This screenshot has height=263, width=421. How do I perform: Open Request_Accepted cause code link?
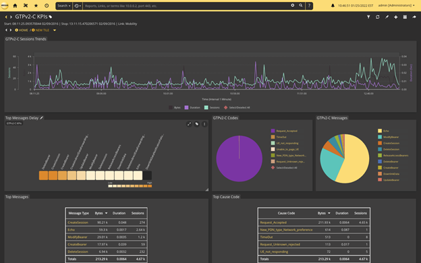pos(273,223)
